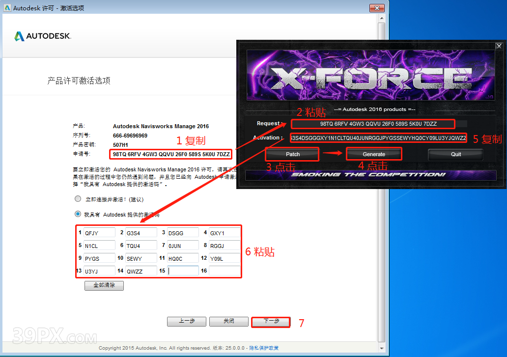
Task: Select the connect and activate now radio option
Action: click(x=78, y=199)
